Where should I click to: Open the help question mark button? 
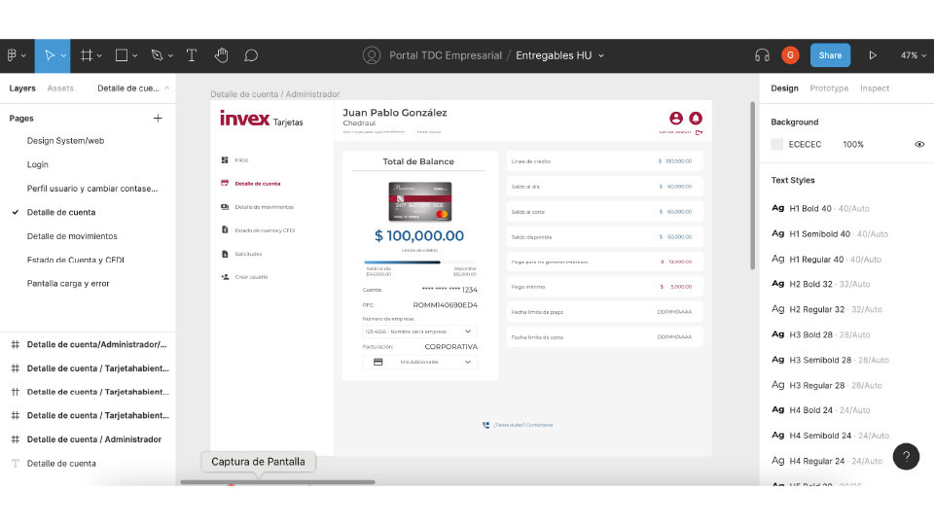coord(906,457)
